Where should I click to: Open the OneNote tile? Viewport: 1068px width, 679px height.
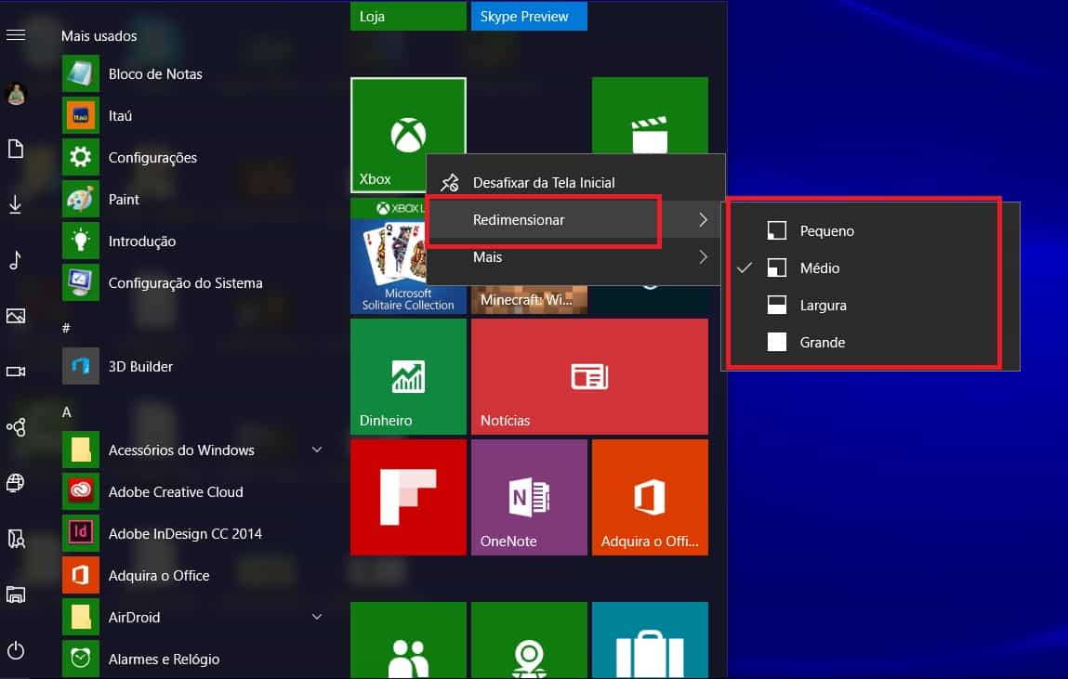pyautogui.click(x=529, y=497)
